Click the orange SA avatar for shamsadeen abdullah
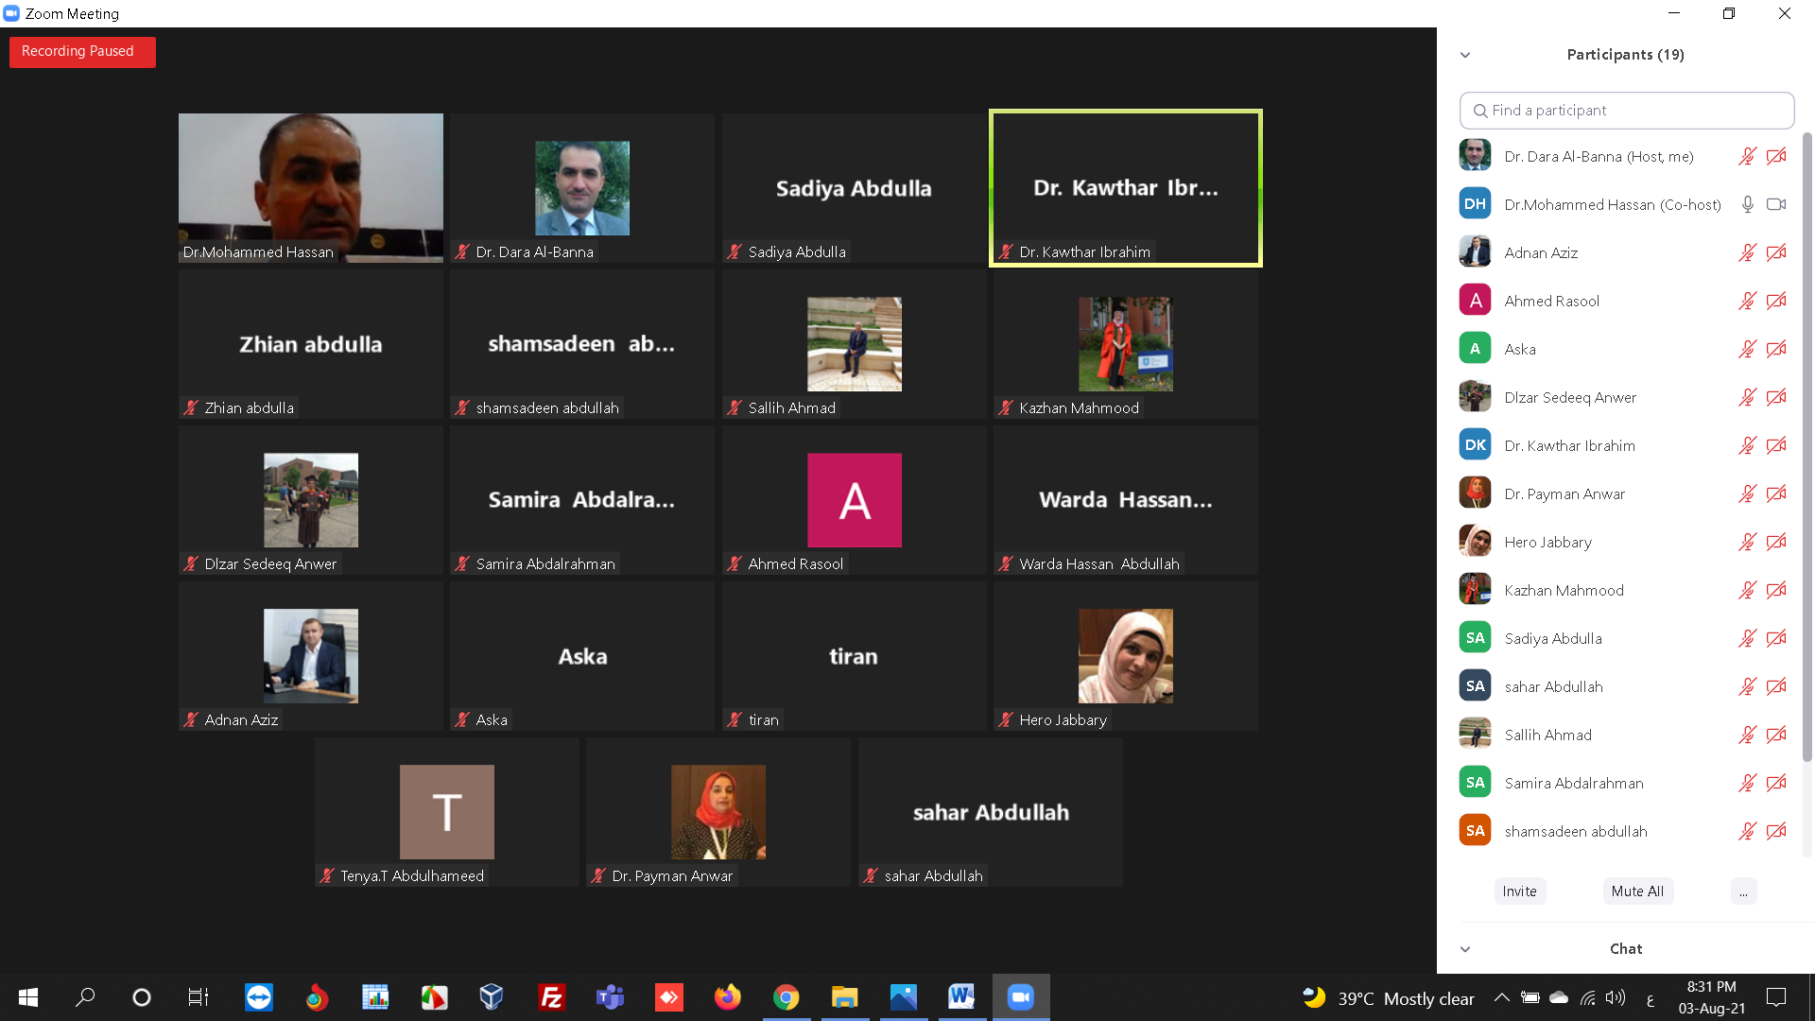Image resolution: width=1815 pixels, height=1021 pixels. pos(1475,831)
